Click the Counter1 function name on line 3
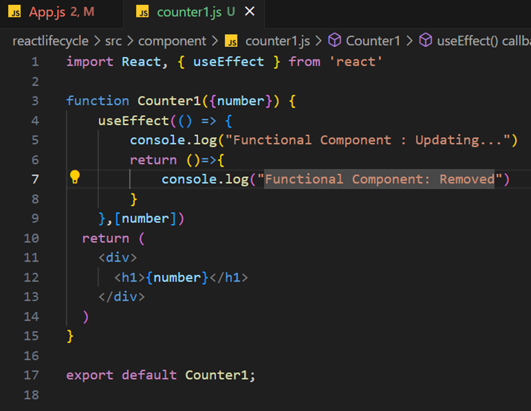The height and width of the screenshot is (411, 531). [x=169, y=101]
